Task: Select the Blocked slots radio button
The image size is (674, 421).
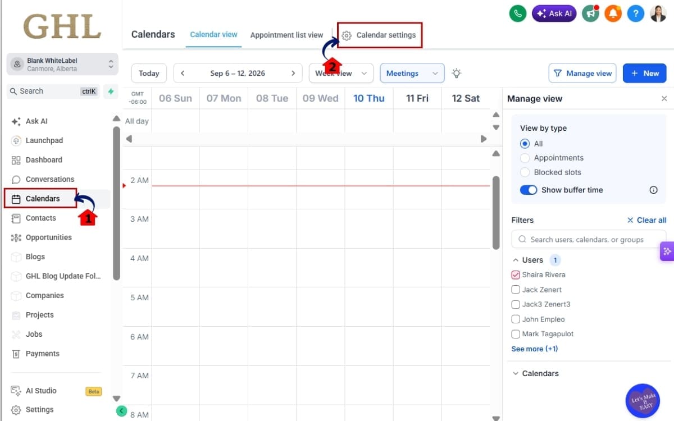Action: coord(525,172)
